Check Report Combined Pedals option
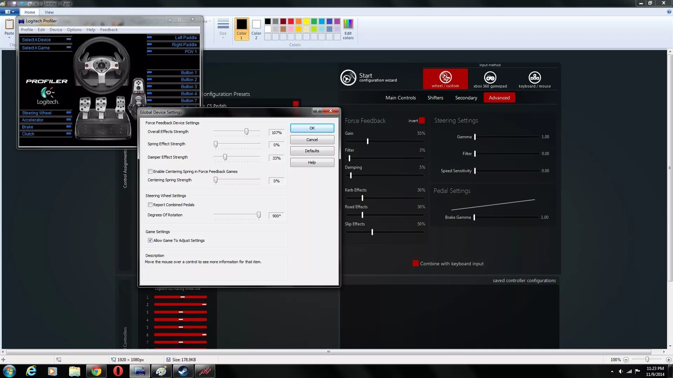 [x=150, y=205]
